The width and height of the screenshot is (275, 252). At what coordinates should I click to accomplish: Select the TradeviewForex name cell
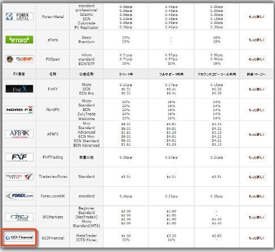[53, 177]
